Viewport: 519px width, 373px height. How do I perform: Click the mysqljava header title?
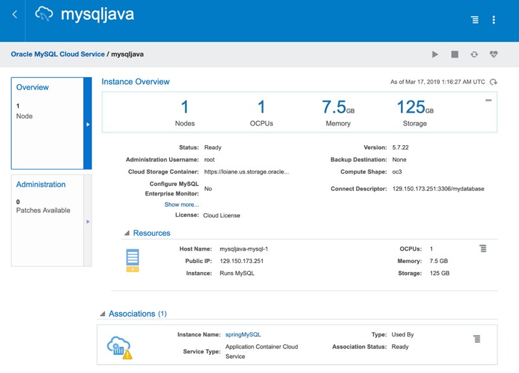(97, 14)
